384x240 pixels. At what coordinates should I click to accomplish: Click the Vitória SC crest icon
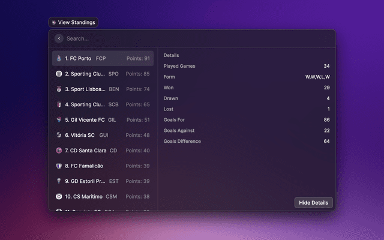coord(59,135)
